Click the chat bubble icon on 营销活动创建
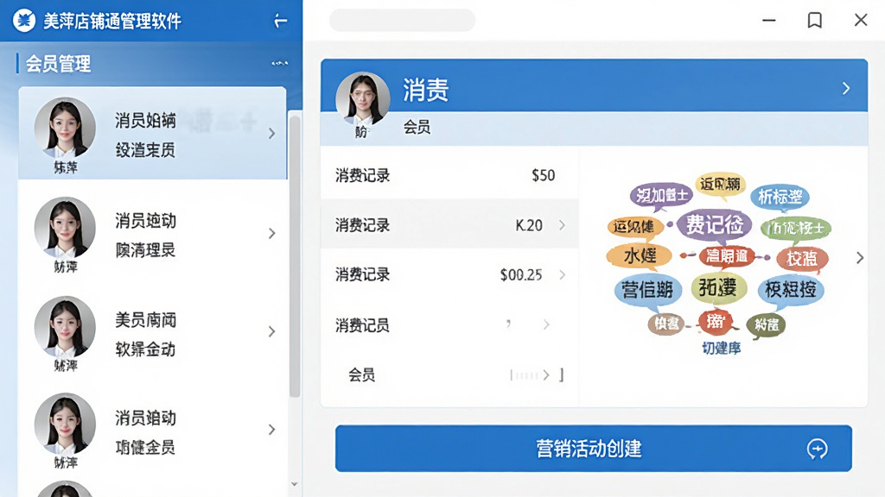The height and width of the screenshot is (497, 885). [817, 449]
